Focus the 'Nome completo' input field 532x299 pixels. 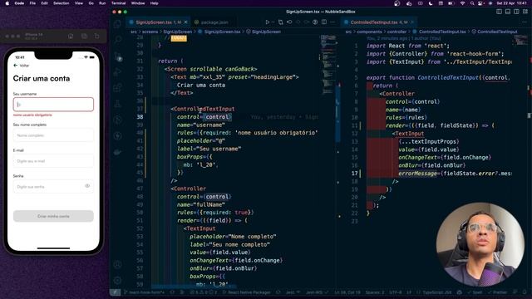point(53,135)
